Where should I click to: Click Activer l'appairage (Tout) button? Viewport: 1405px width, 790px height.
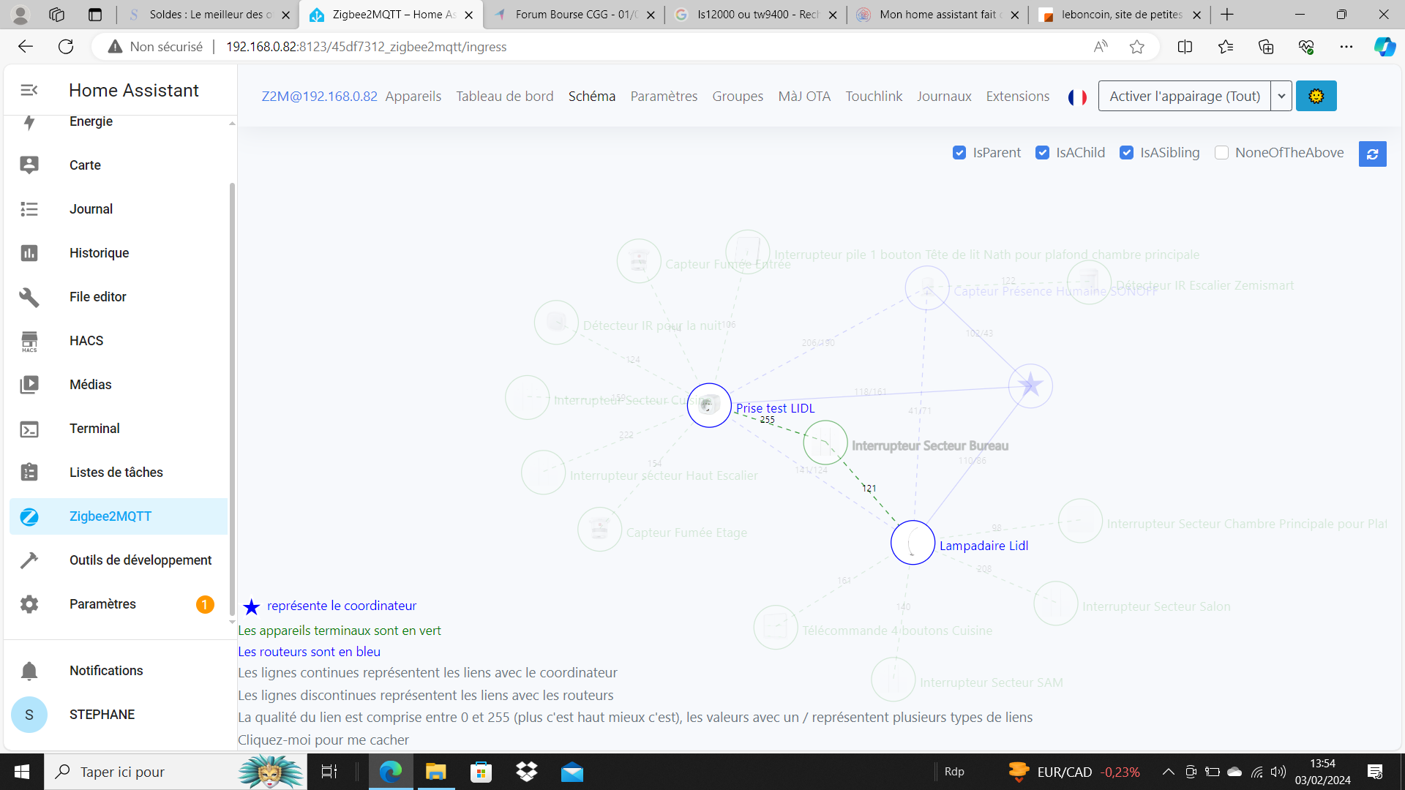tap(1184, 96)
